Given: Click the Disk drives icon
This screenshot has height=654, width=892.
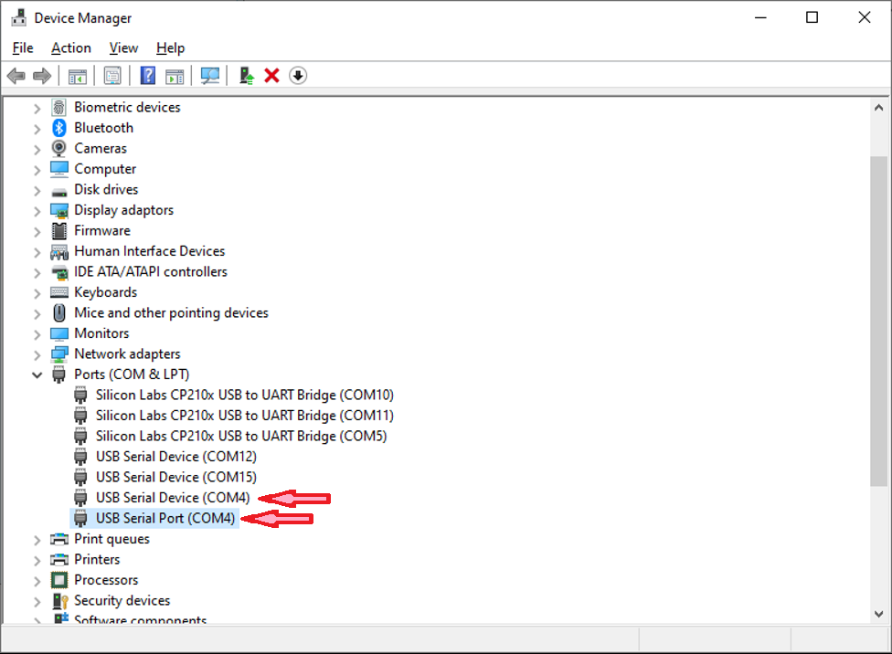Looking at the screenshot, I should click(59, 192).
